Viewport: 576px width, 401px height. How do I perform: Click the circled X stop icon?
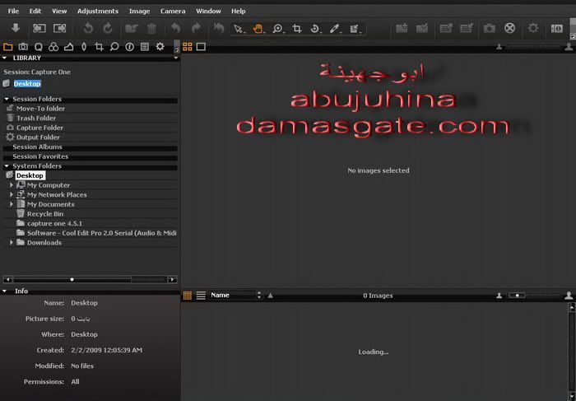509,28
